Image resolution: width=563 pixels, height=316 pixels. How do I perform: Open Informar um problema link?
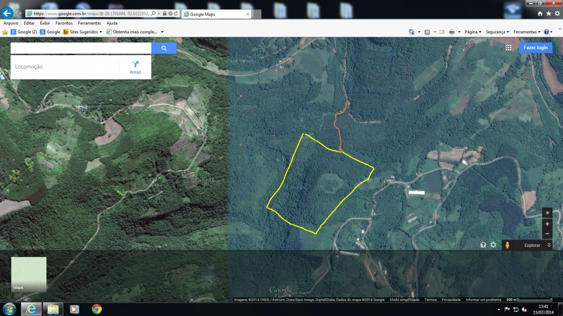point(483,300)
